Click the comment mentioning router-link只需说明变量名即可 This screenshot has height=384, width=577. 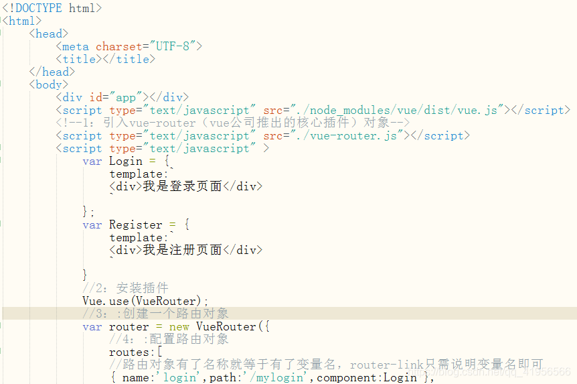[326, 365]
